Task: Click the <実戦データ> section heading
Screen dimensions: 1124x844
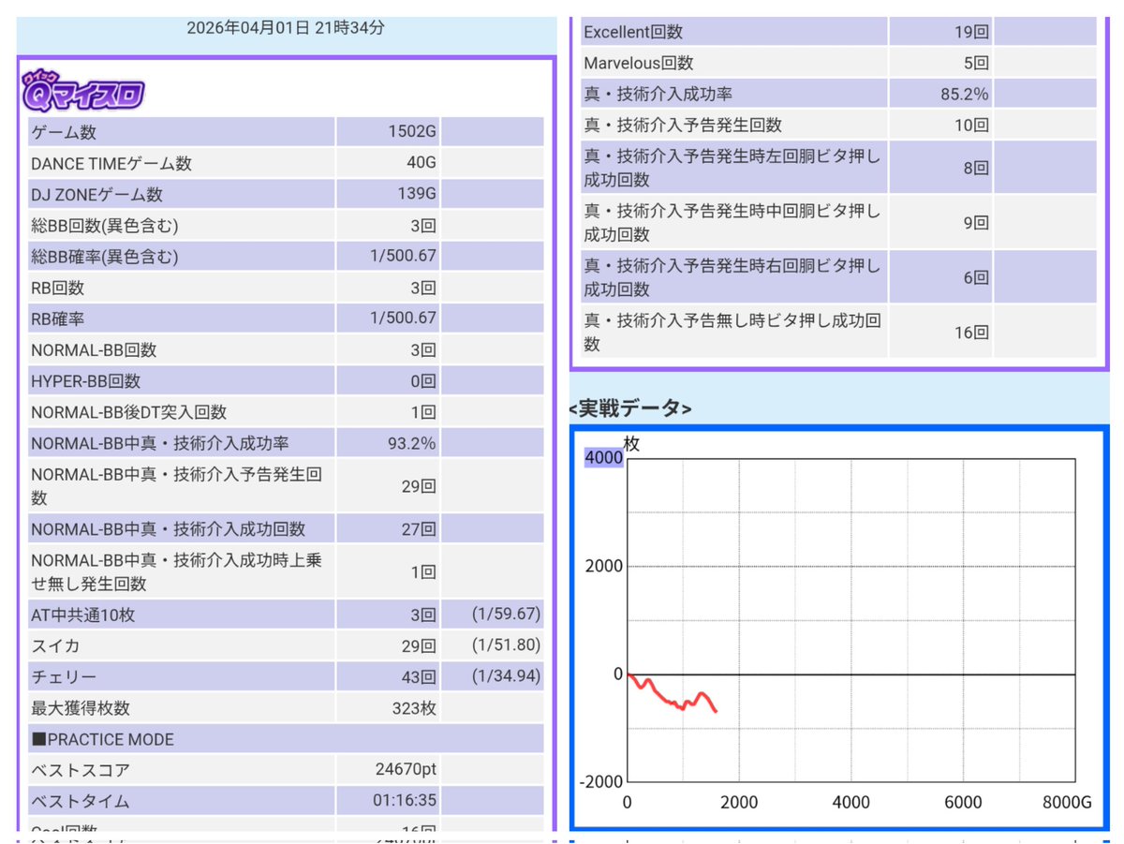Action: pyautogui.click(x=630, y=408)
